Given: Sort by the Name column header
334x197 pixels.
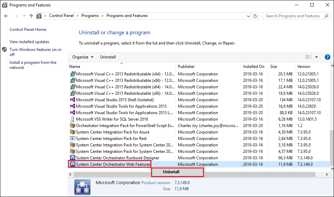Looking at the screenshot, I should tap(122, 67).
